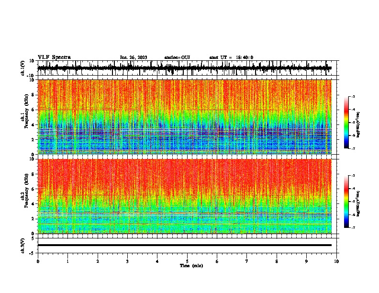Click the time-axis tick label "5"
Screen dimensions: 379x293
[x=187, y=261]
